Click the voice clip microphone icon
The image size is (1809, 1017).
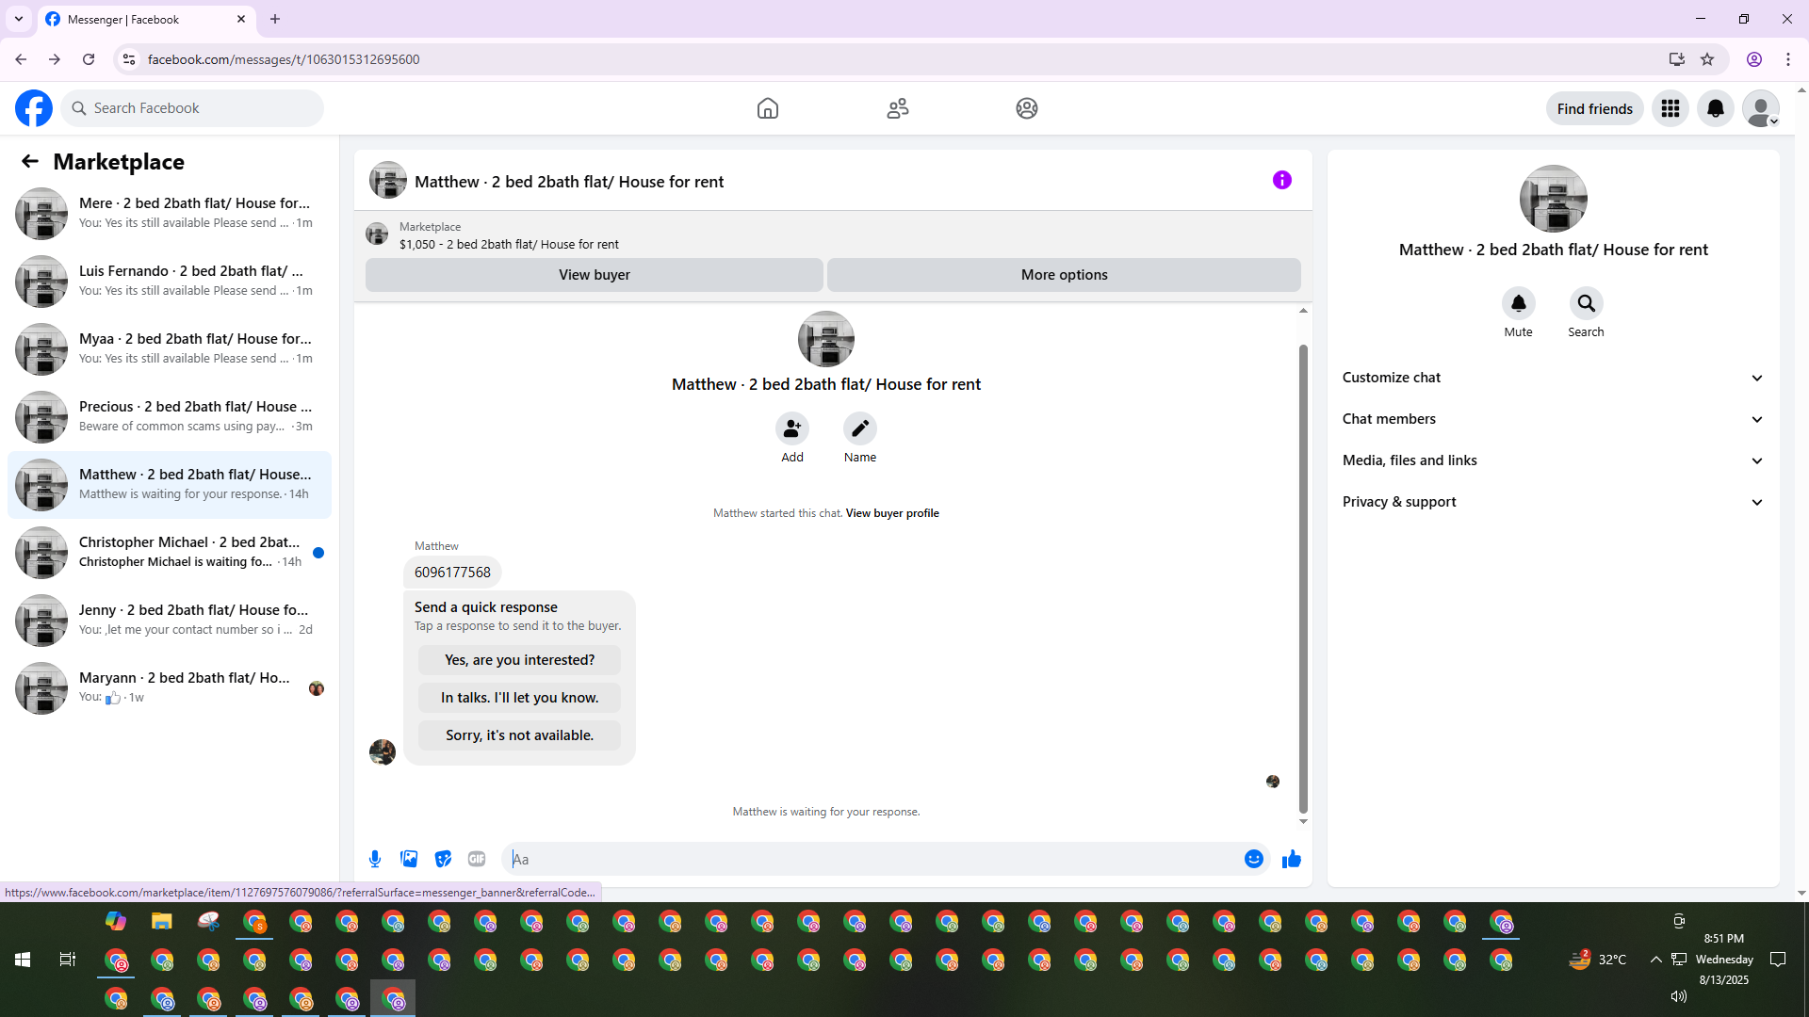pyautogui.click(x=375, y=859)
